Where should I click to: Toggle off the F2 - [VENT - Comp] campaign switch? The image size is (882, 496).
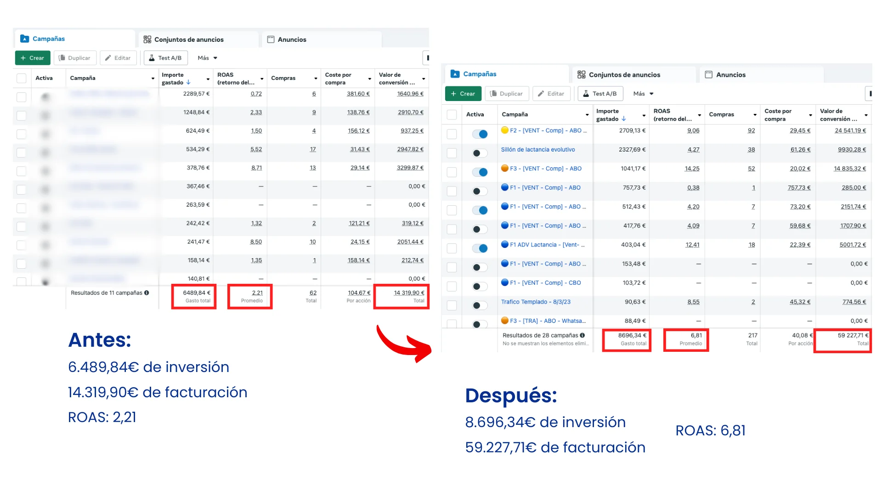480,134
